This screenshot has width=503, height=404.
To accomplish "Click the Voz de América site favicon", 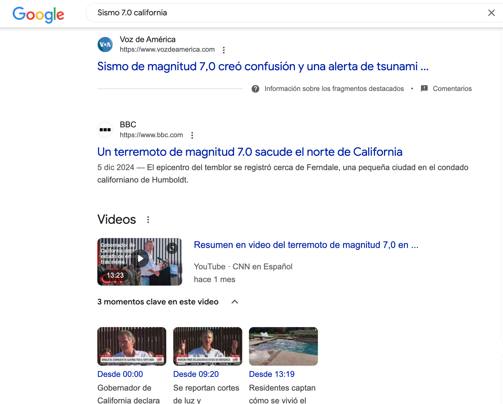I will tap(105, 45).
